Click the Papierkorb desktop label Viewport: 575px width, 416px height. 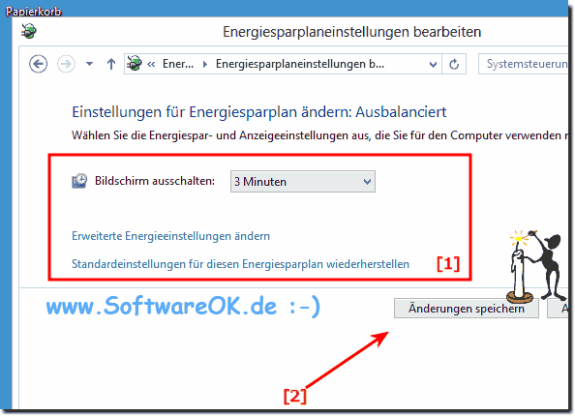point(33,12)
